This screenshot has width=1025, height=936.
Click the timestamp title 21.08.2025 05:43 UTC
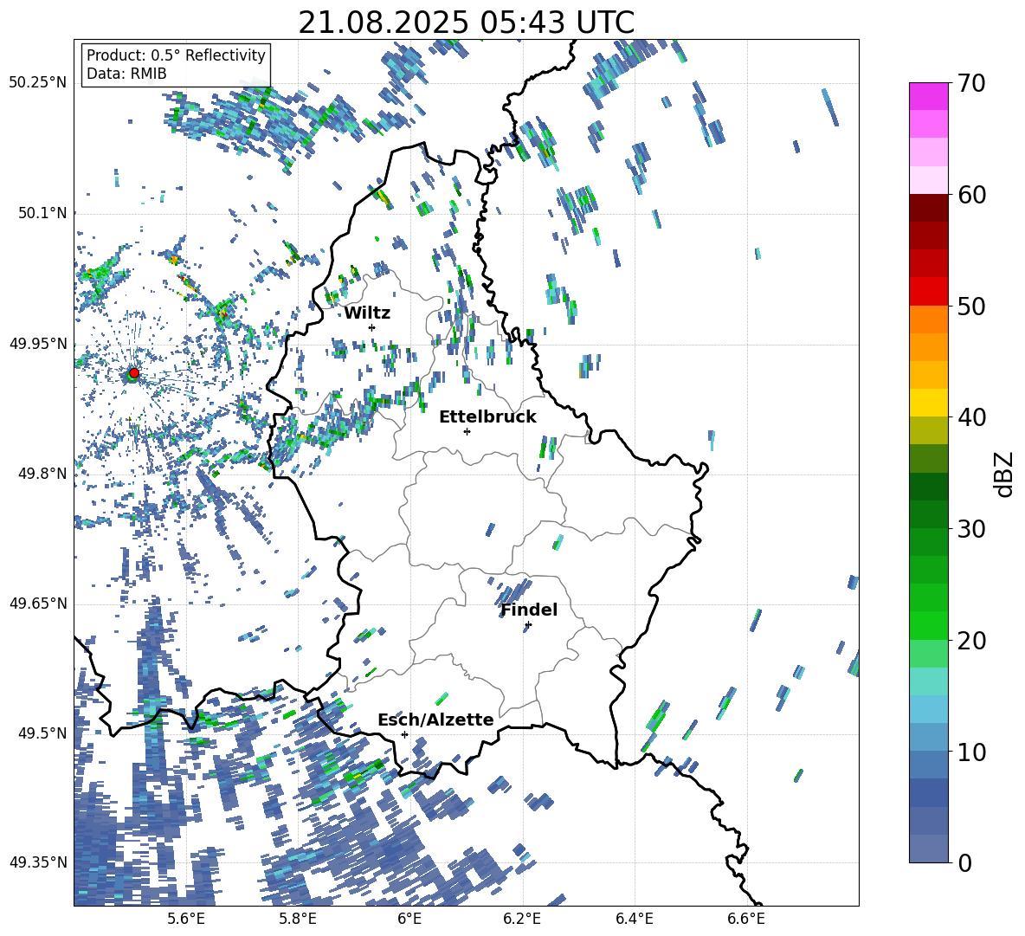tap(467, 23)
